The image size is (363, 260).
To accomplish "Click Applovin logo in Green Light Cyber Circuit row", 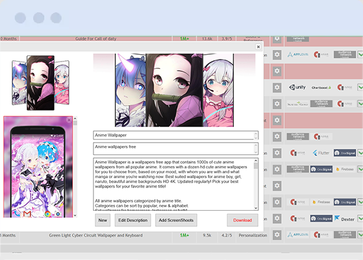I will [298, 235].
